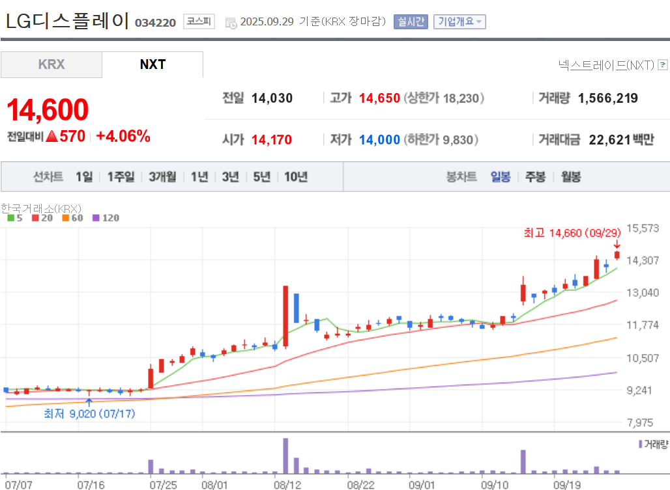The image size is (670, 490).
Task: Click the 거래량 volume legend marker
Action: click(641, 444)
